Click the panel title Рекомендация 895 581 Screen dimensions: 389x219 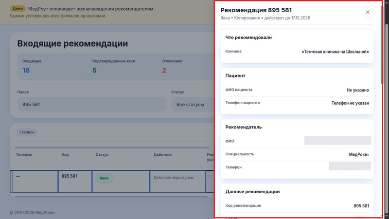256,10
